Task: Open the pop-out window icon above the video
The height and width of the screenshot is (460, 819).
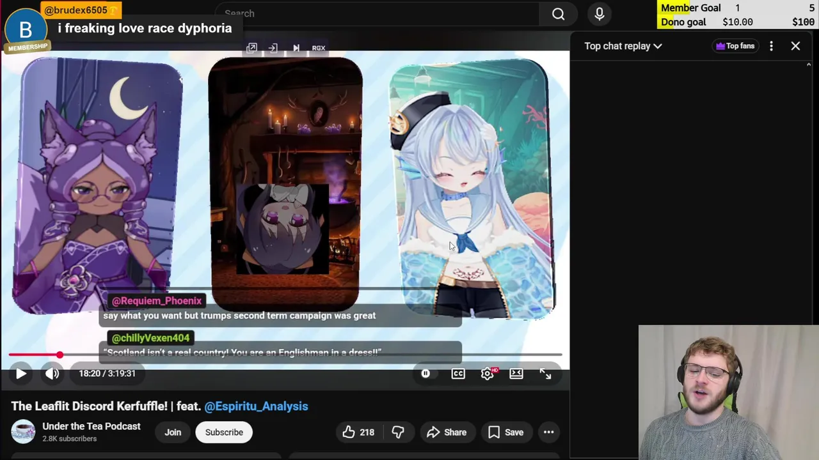Action: pyautogui.click(x=251, y=48)
